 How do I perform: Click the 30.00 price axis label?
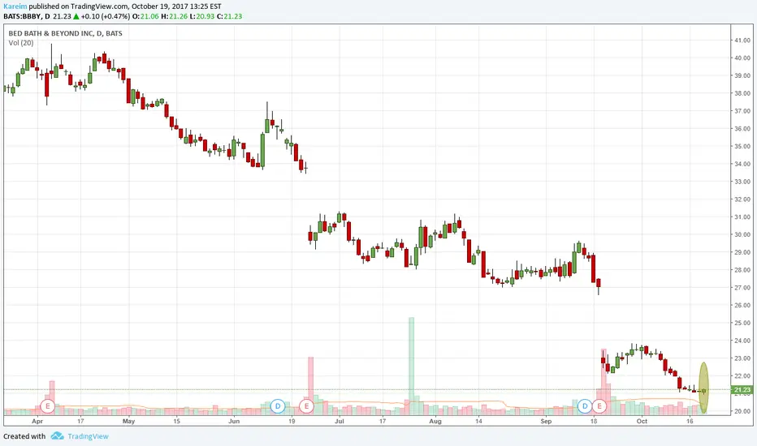click(742, 235)
